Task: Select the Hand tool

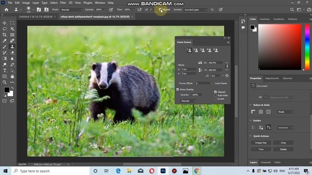Action: coord(12,76)
